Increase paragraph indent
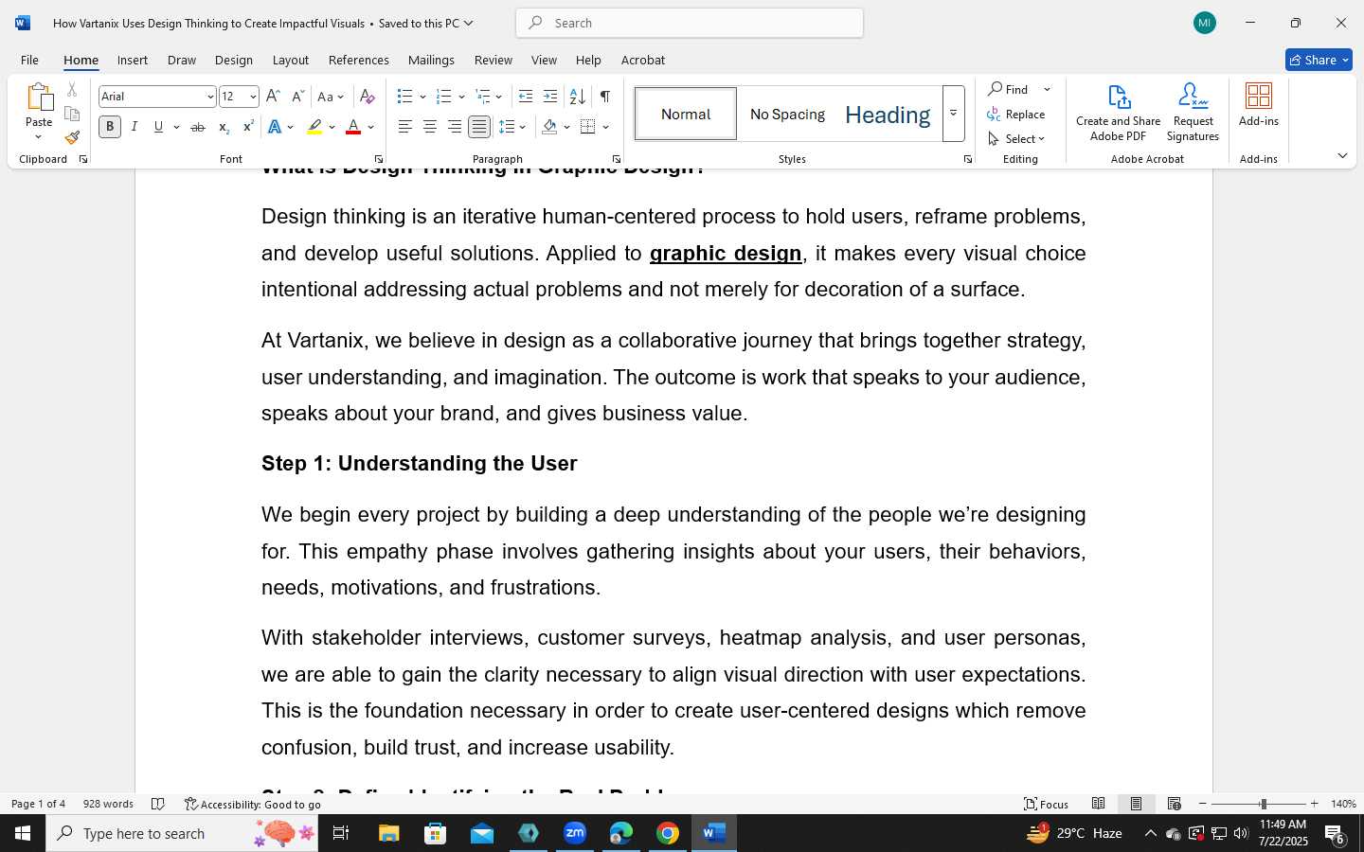The width and height of the screenshot is (1364, 852). 550,97
